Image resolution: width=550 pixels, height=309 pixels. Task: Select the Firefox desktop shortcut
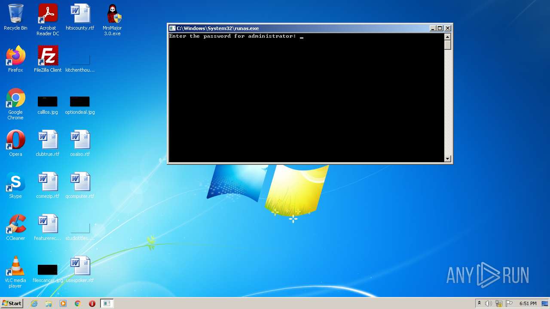point(15,59)
